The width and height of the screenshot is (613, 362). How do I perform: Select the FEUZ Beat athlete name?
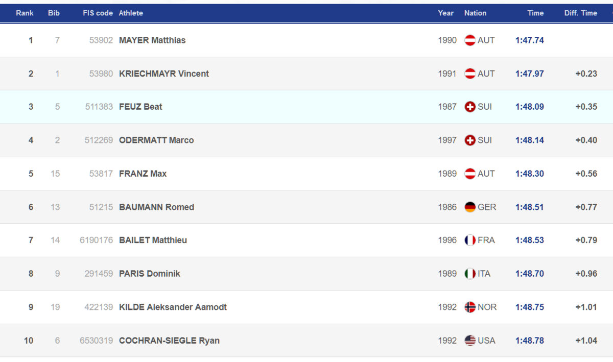(x=140, y=107)
